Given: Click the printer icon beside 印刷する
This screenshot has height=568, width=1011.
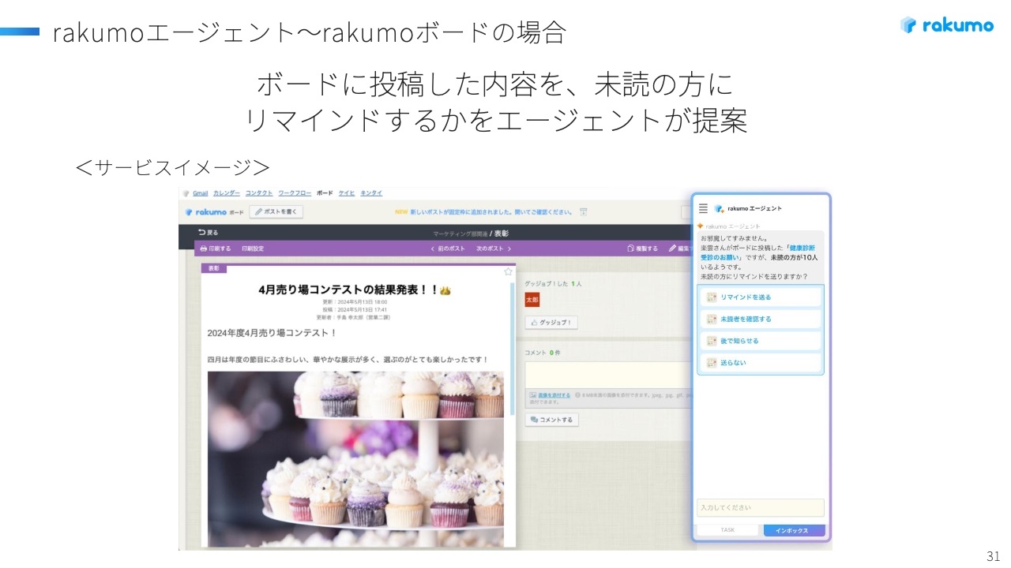Looking at the screenshot, I should coord(203,248).
